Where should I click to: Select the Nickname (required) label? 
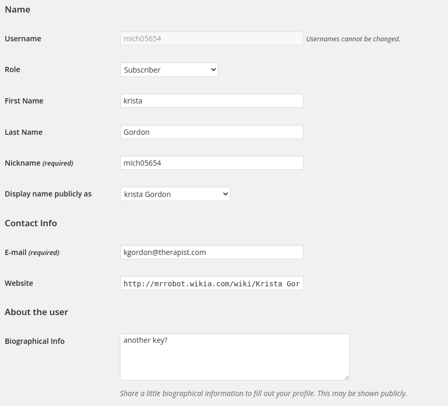point(39,163)
